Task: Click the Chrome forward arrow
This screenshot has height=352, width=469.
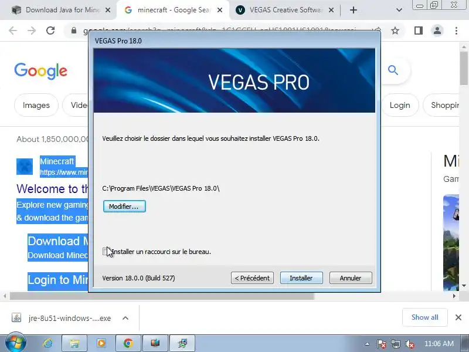Action: 32,31
